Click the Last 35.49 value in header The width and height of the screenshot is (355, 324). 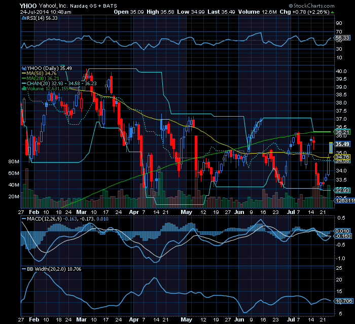pyautogui.click(x=221, y=12)
